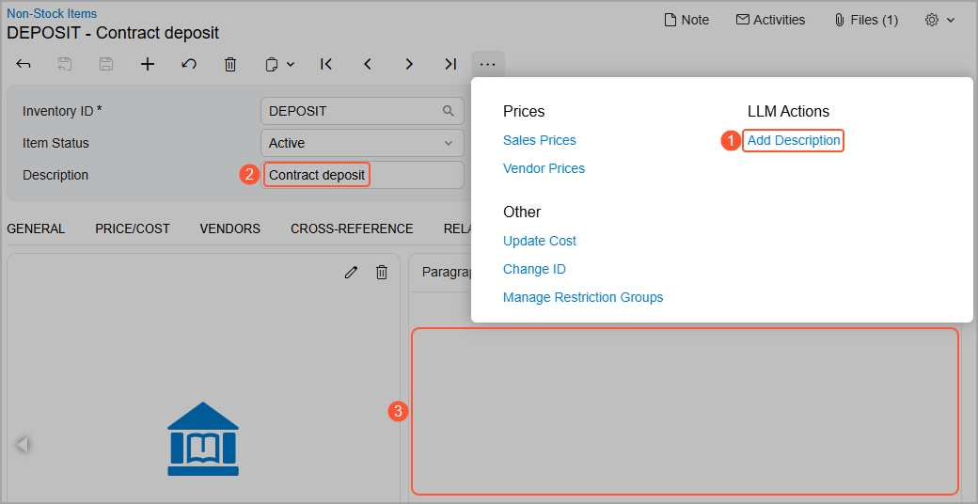Click the Add Description link

(793, 140)
